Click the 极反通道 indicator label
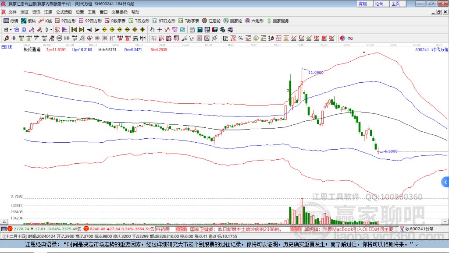 point(32,49)
